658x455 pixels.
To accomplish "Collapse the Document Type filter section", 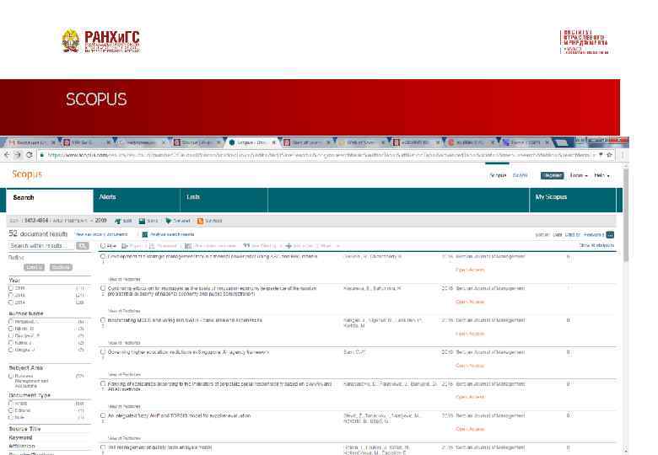I will coord(30,395).
